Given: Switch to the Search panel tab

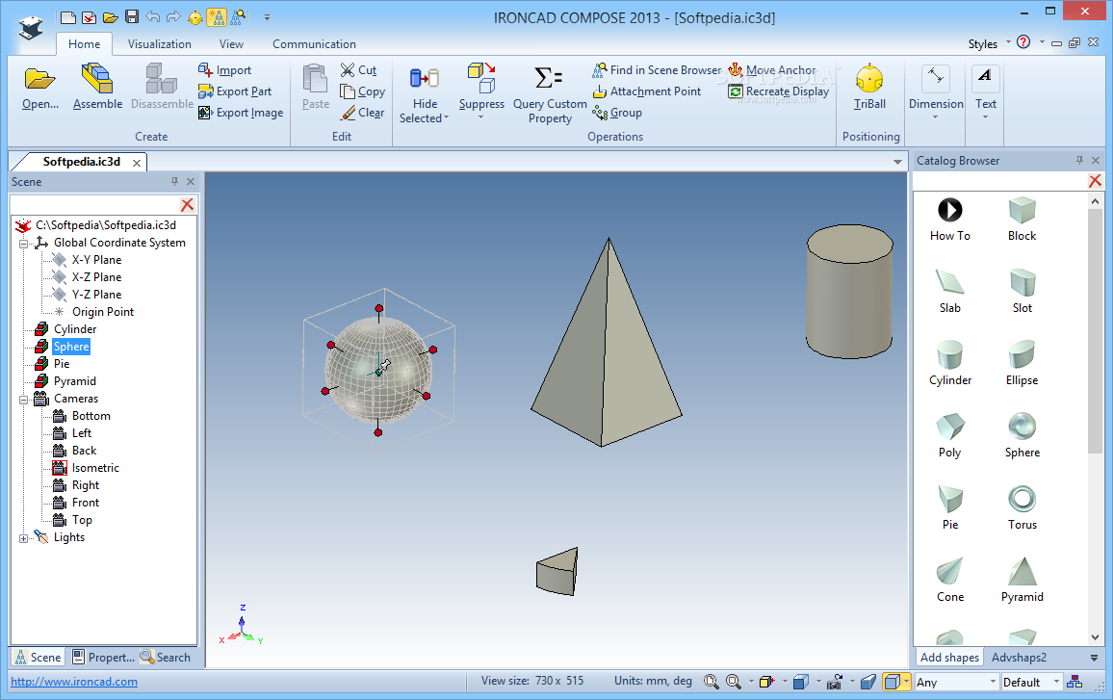Looking at the screenshot, I should (x=166, y=658).
